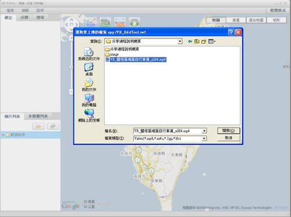
Task: Open the view menu icon in the dialog
Action: pos(212,41)
